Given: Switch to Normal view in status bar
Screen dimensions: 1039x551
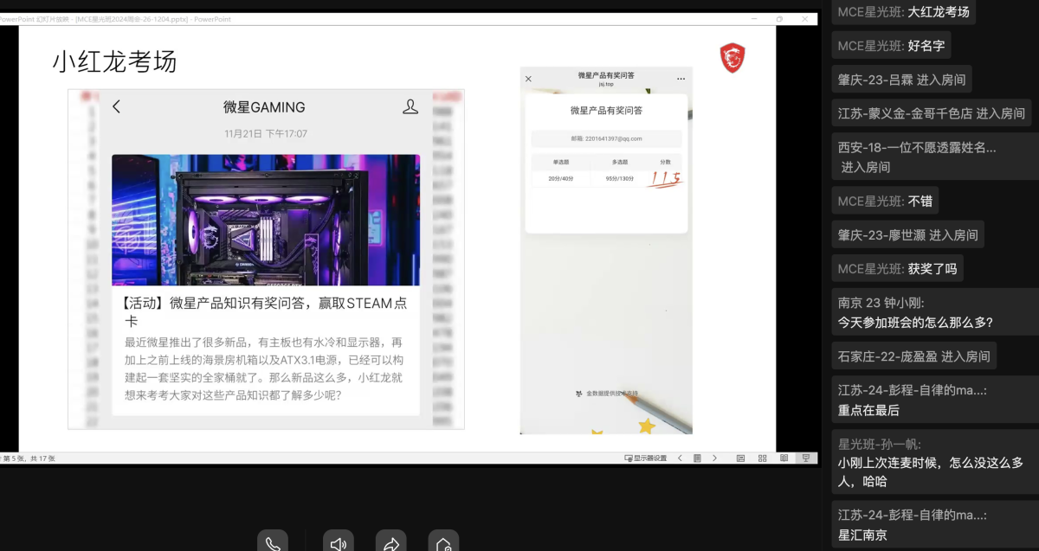Looking at the screenshot, I should tap(740, 458).
